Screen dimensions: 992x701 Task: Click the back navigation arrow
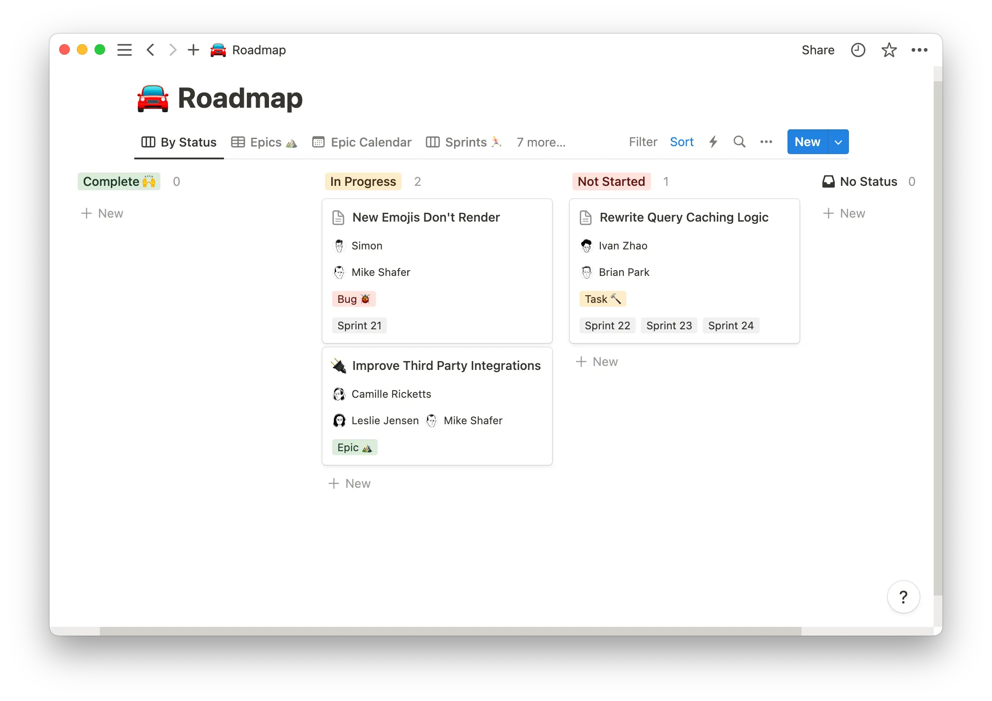point(151,50)
